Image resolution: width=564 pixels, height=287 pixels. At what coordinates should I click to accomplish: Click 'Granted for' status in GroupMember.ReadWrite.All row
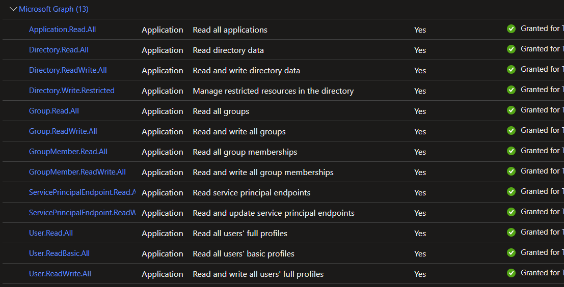542,171
